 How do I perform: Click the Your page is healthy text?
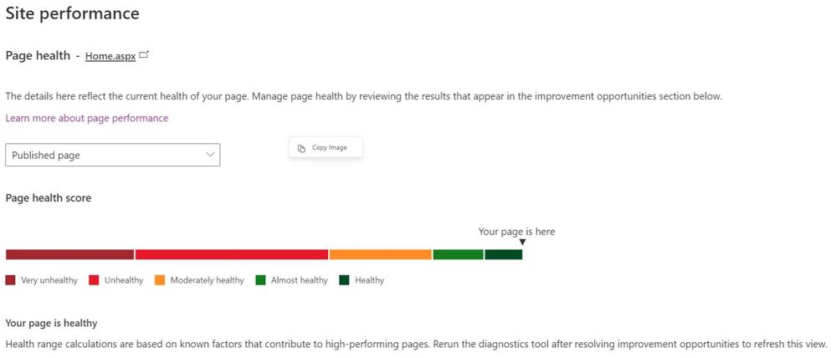[x=51, y=324]
